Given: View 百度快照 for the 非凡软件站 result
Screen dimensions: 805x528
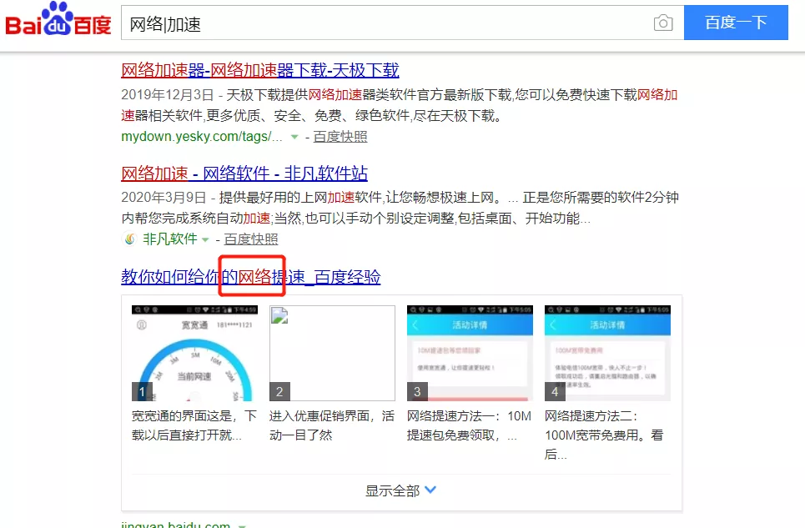Looking at the screenshot, I should [251, 239].
